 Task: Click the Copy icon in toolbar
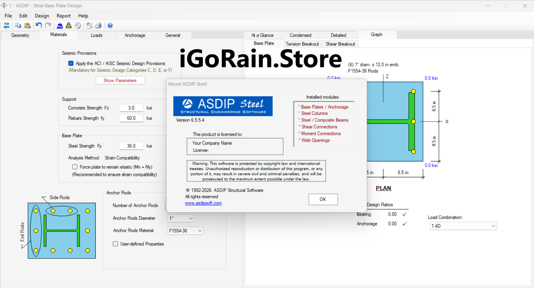[18, 25]
